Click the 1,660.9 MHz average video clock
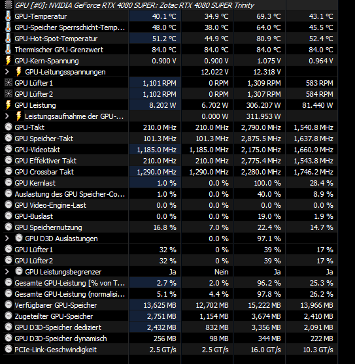 313,150
